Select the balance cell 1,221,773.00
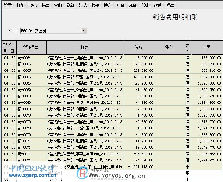The image size is (223, 182). coord(206,160)
